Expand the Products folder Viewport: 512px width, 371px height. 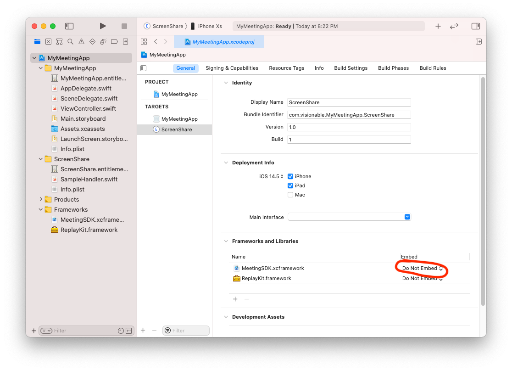(x=40, y=199)
